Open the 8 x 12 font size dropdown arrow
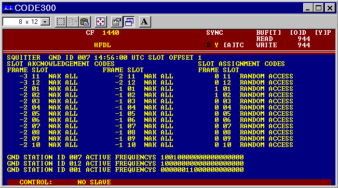This screenshot has width=338, height=188. pyautogui.click(x=45, y=22)
